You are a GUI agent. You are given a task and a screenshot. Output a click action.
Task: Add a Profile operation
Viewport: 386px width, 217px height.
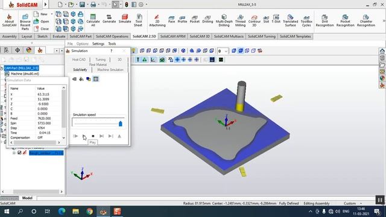click(x=182, y=19)
